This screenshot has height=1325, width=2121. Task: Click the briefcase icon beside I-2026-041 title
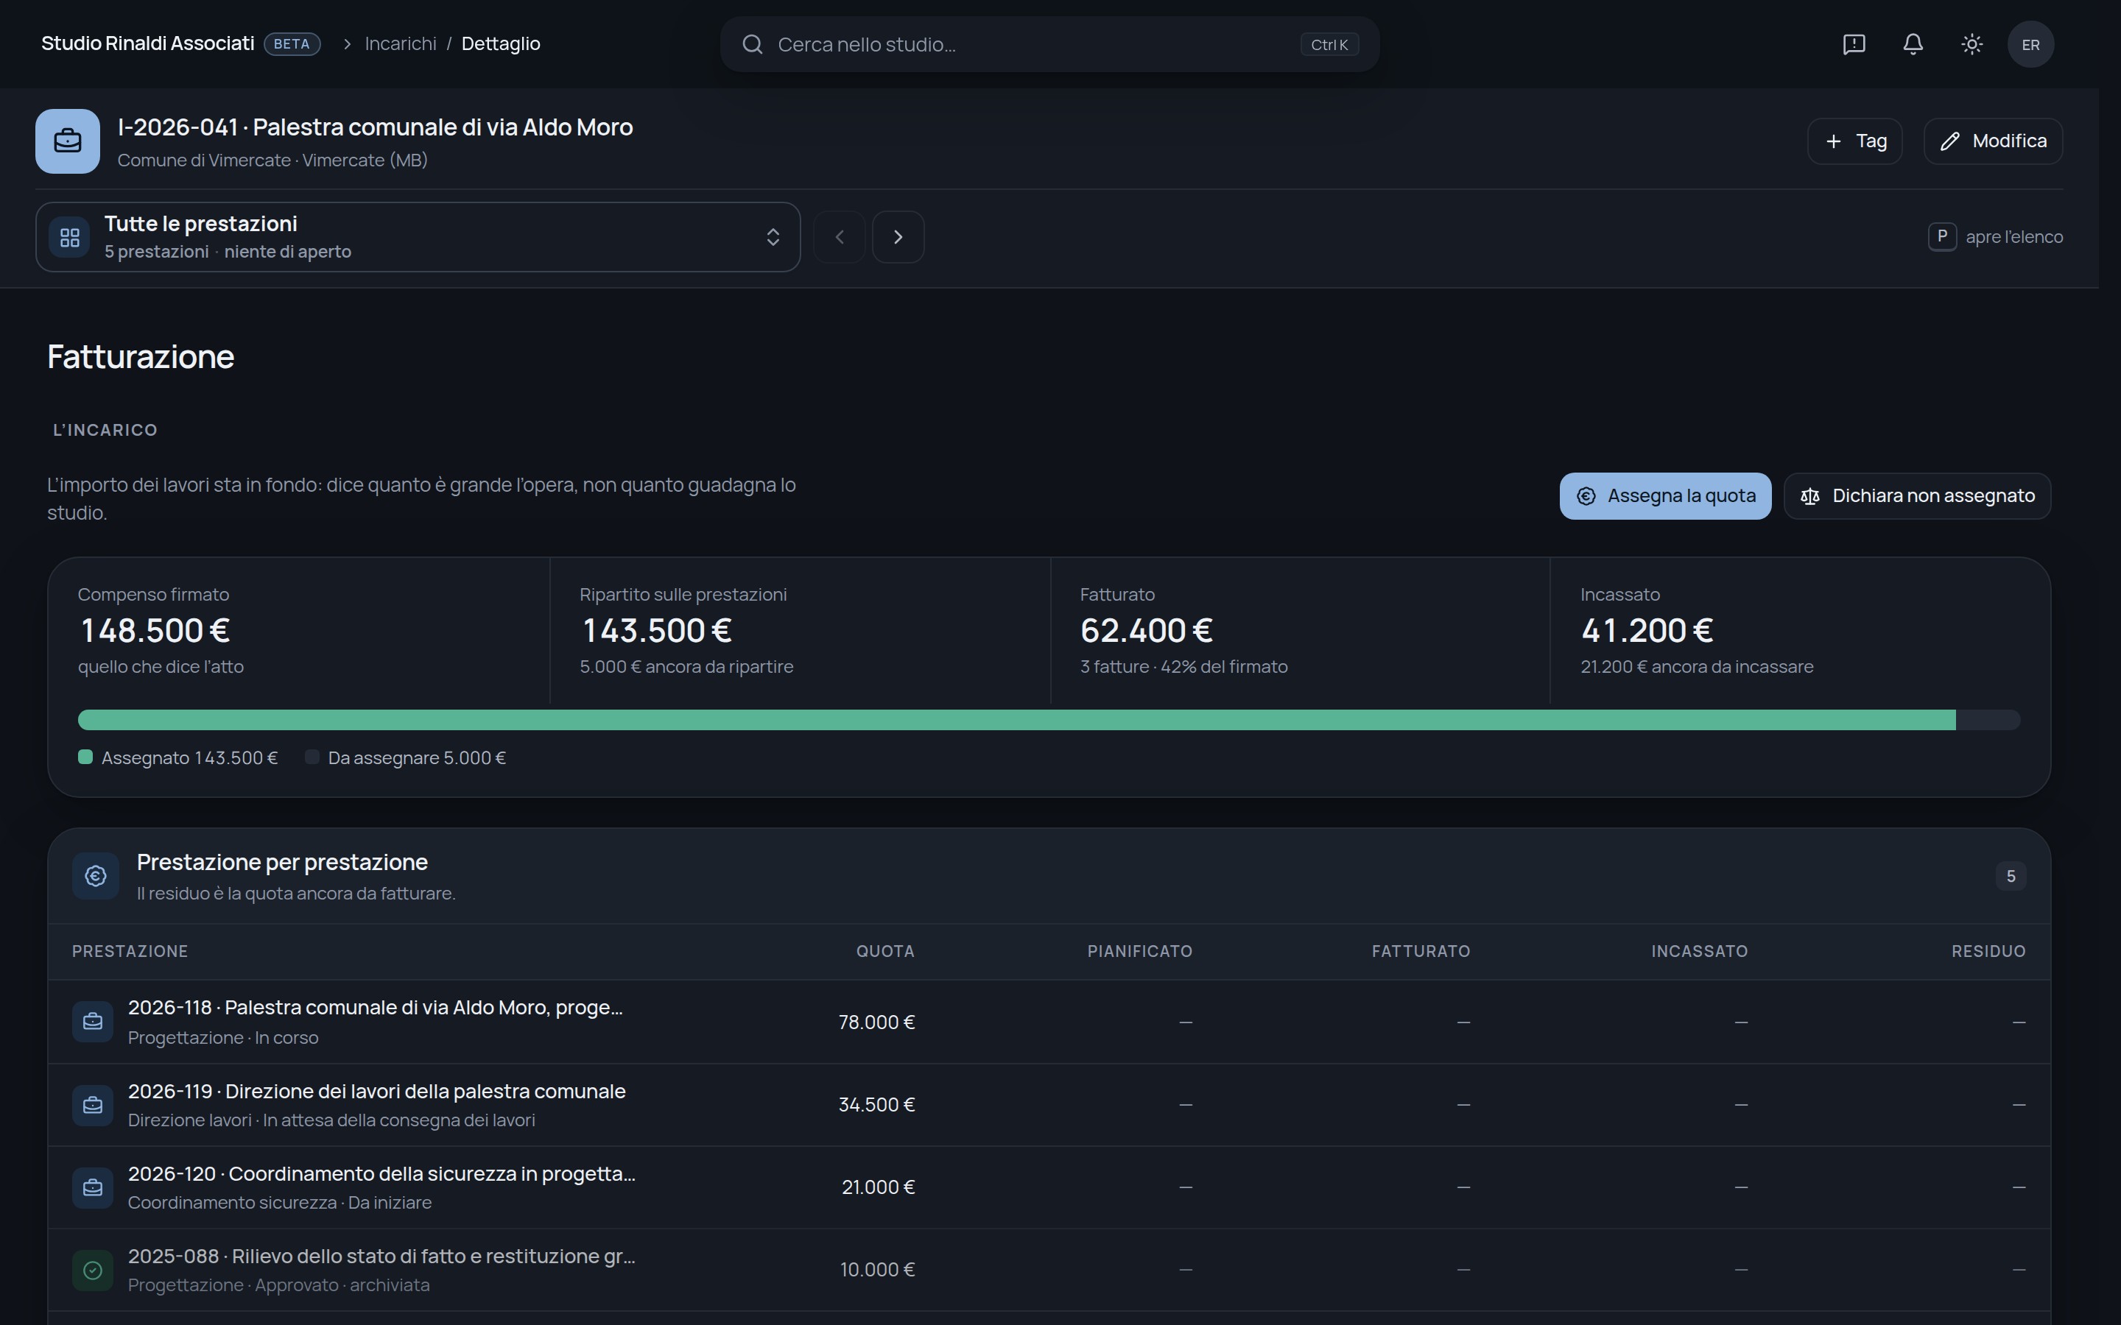pyautogui.click(x=68, y=141)
